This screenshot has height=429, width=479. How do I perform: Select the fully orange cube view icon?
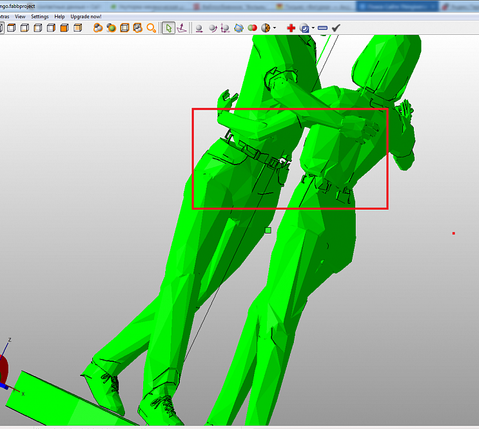tap(64, 28)
